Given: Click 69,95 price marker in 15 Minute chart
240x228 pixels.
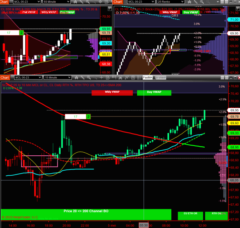Looking at the screenshot, I should click(x=234, y=110).
